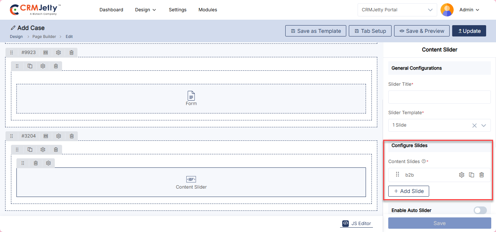
Task: Expand the Slider Template dropdown
Action: coord(484,125)
